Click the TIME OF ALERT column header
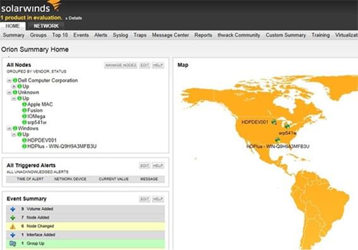Screen dimensions: 358x250 (x=30, y=179)
